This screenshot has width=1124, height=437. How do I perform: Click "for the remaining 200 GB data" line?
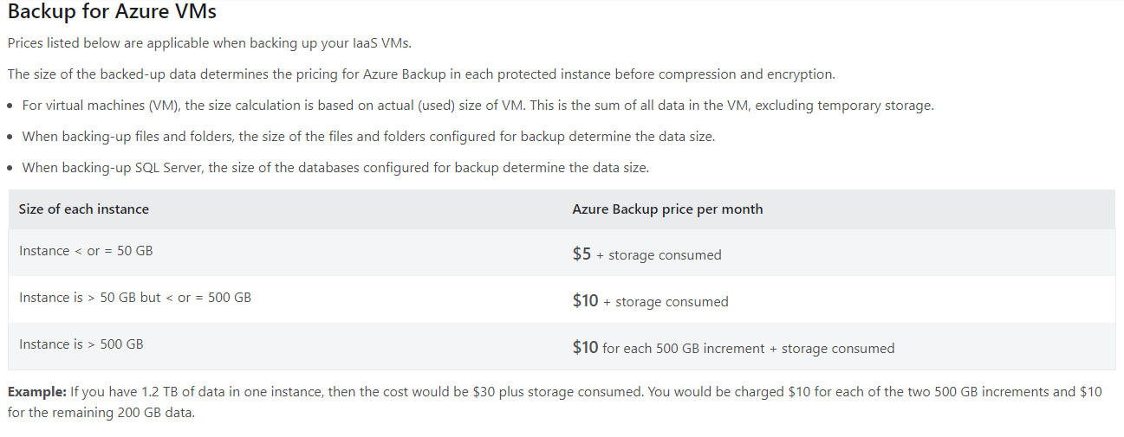(x=101, y=413)
